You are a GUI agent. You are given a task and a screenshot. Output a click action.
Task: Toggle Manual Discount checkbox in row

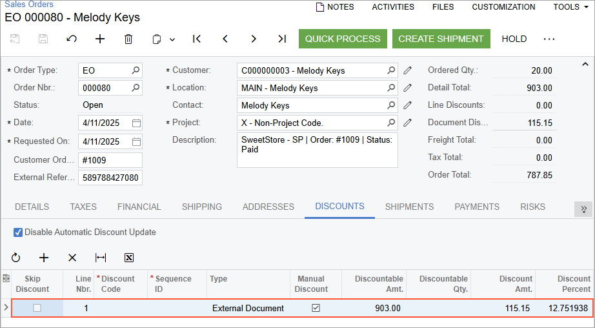click(316, 308)
